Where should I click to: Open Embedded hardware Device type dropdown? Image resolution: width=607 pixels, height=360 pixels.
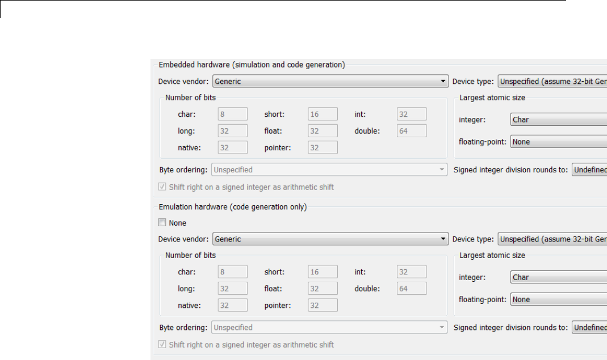552,81
